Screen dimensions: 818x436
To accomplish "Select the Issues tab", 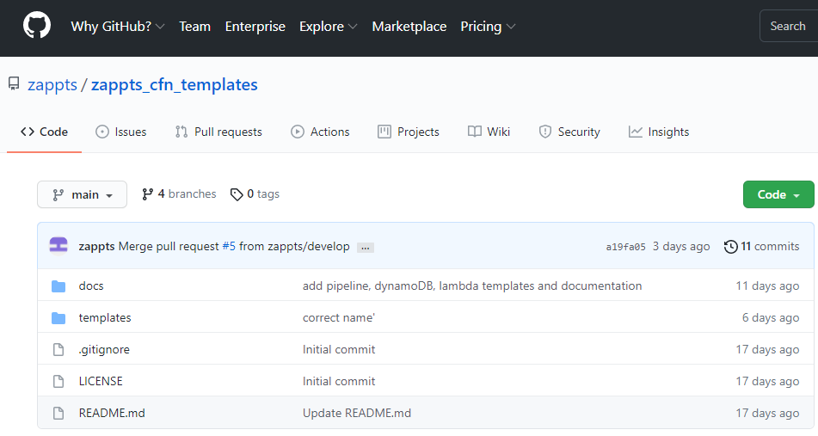I will pos(121,132).
